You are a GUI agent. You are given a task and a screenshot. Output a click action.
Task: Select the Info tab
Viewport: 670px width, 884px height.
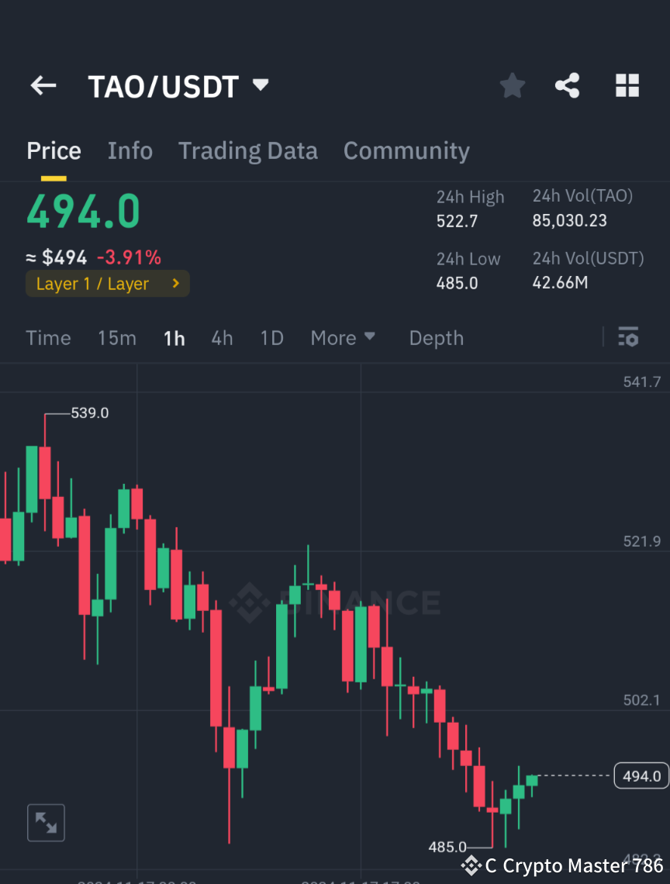pyautogui.click(x=130, y=150)
